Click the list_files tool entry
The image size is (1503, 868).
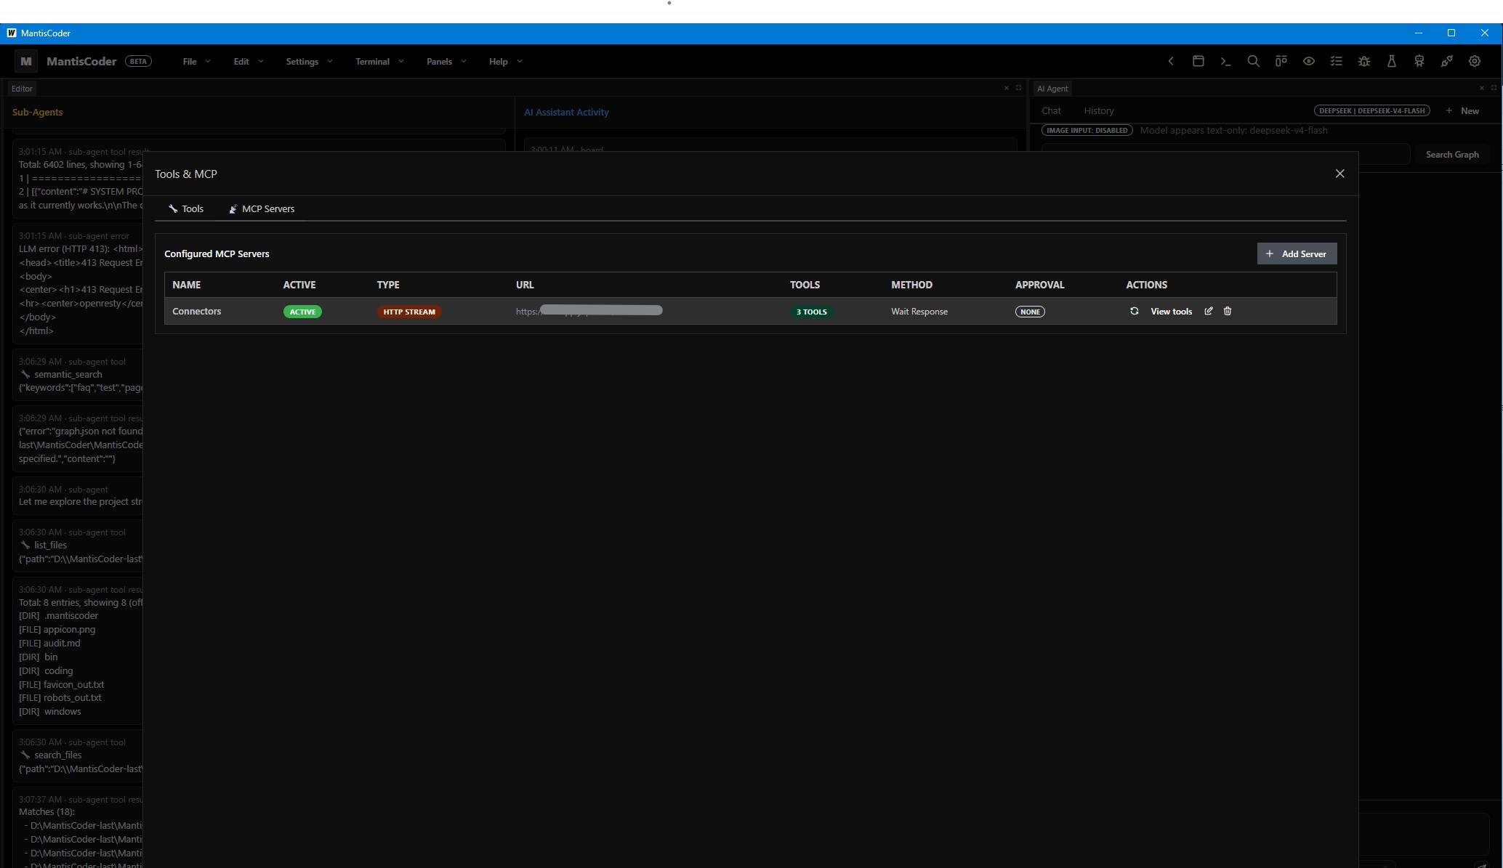(50, 545)
